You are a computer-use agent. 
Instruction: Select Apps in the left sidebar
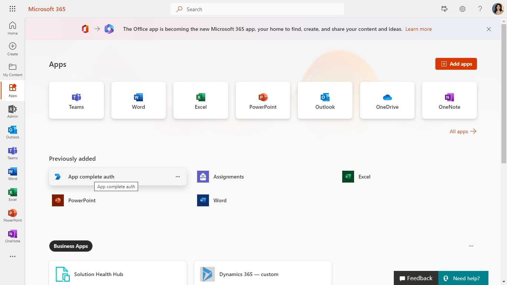coord(13,91)
